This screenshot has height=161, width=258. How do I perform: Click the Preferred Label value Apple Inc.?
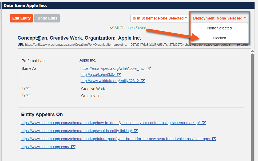click(x=88, y=60)
